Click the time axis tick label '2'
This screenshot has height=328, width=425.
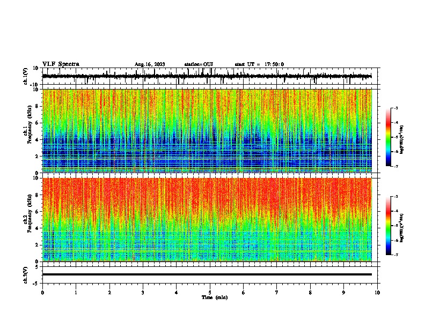coord(109,293)
